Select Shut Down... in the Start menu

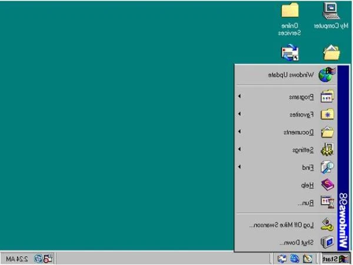tap(286, 243)
